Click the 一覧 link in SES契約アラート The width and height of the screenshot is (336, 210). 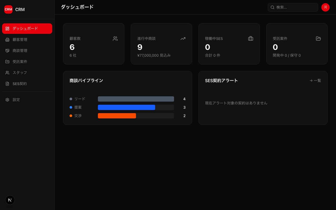coord(315,81)
